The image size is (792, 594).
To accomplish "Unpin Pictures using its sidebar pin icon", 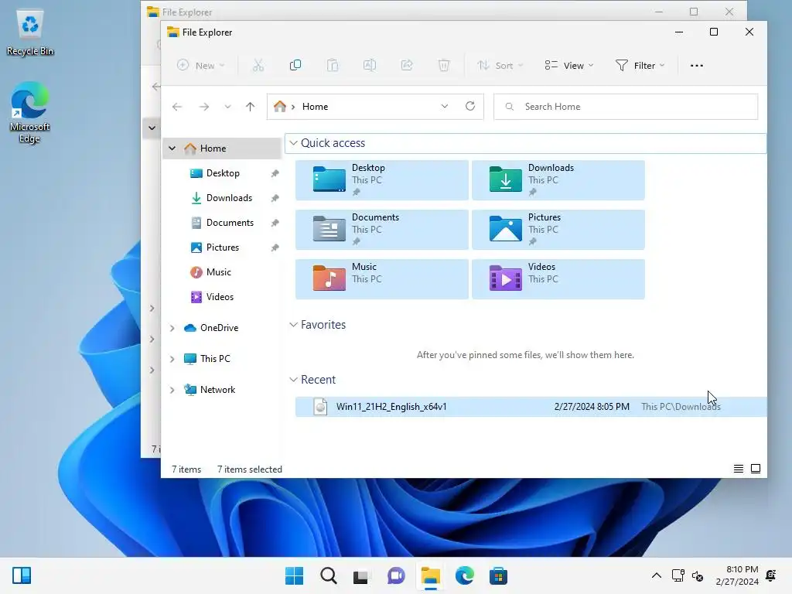I will tap(275, 247).
